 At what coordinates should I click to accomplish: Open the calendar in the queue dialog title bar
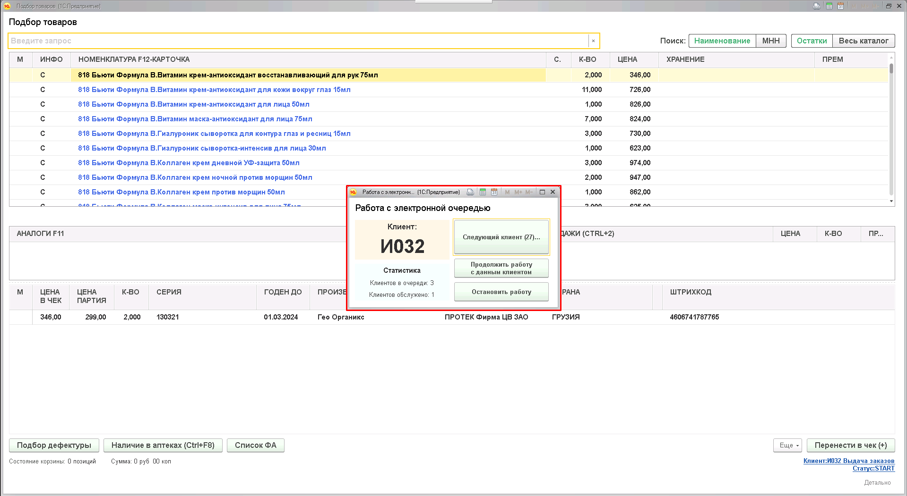[x=494, y=192]
